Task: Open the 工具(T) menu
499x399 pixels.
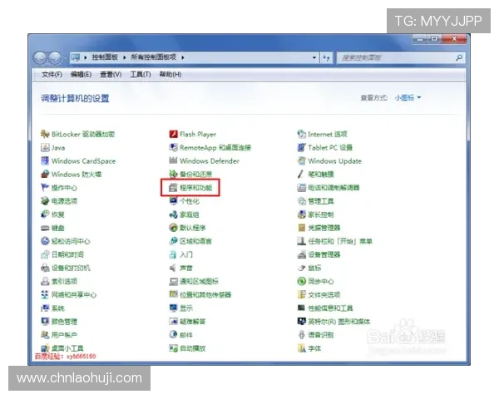Action: pyautogui.click(x=141, y=75)
